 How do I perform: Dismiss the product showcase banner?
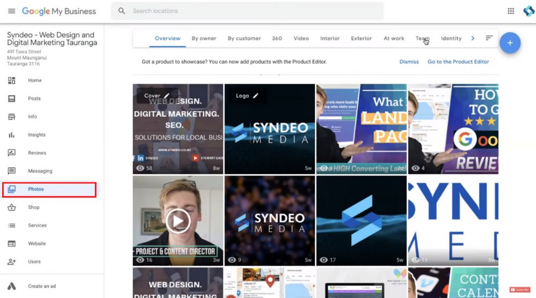pyautogui.click(x=409, y=62)
